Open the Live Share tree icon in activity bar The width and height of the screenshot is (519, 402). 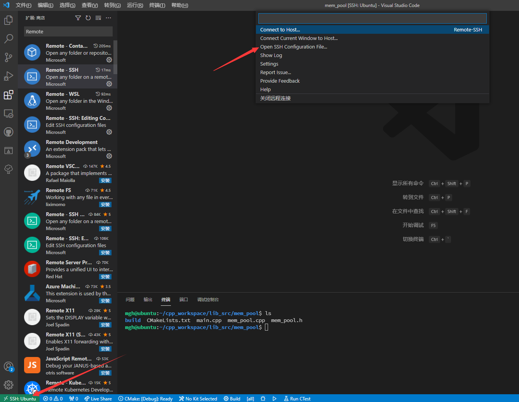click(9, 169)
